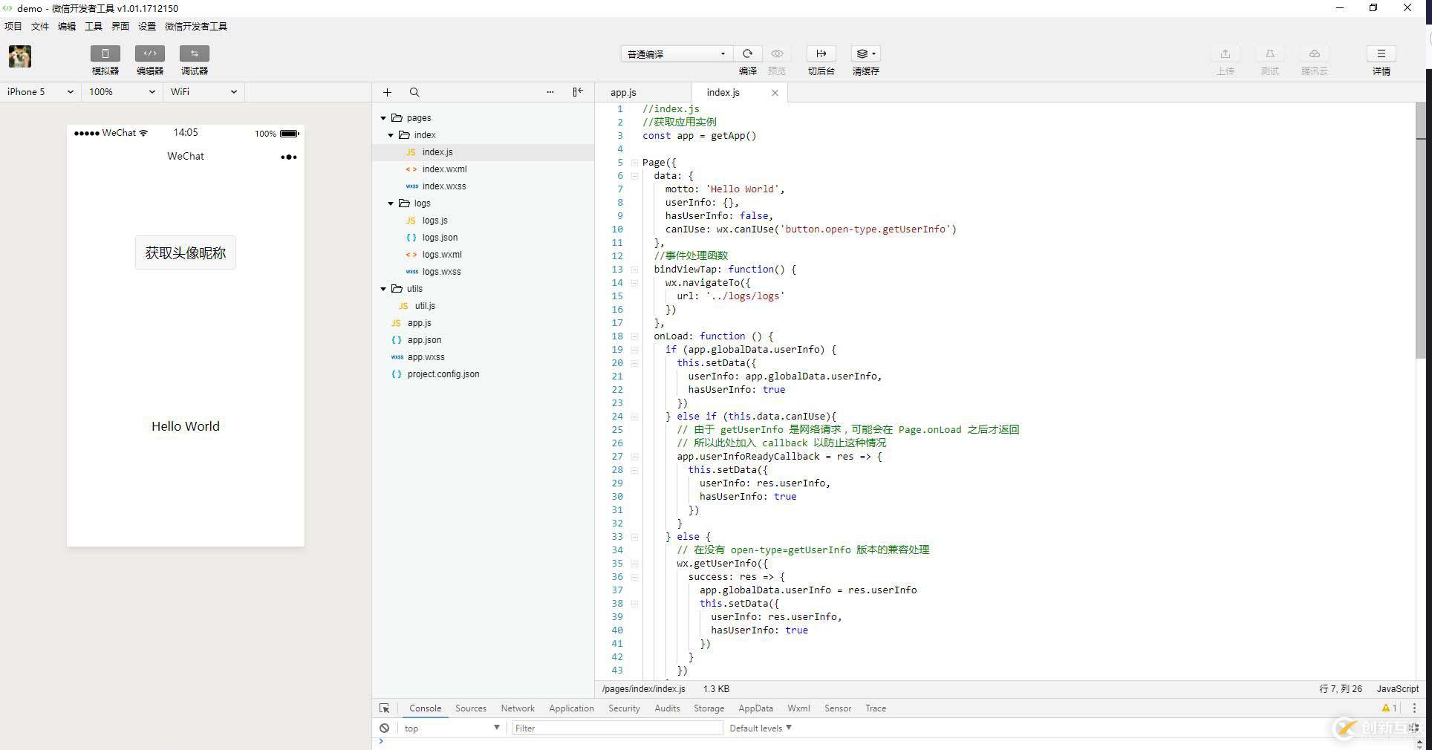Click the compile refresh icon (编译)
This screenshot has height=750, width=1432.
coord(747,53)
